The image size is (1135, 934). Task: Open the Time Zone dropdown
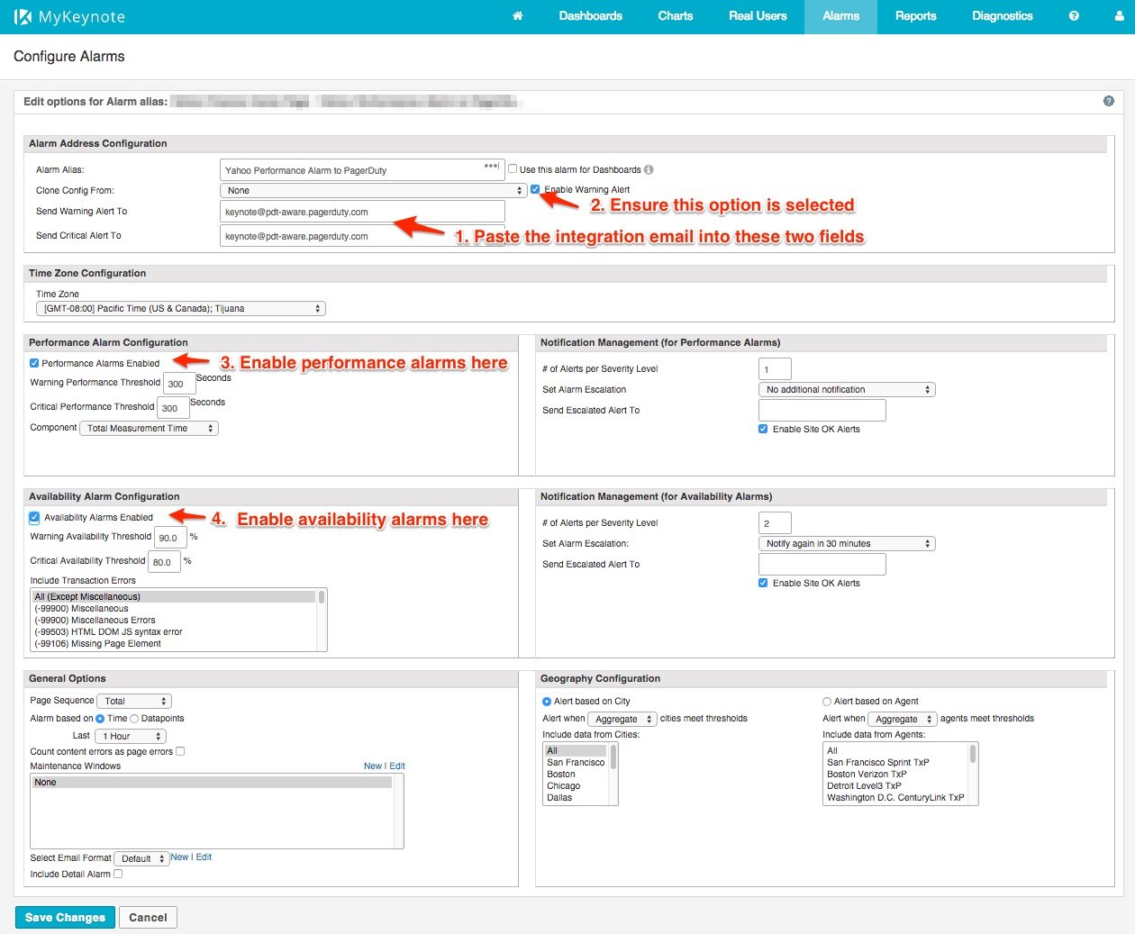[180, 308]
